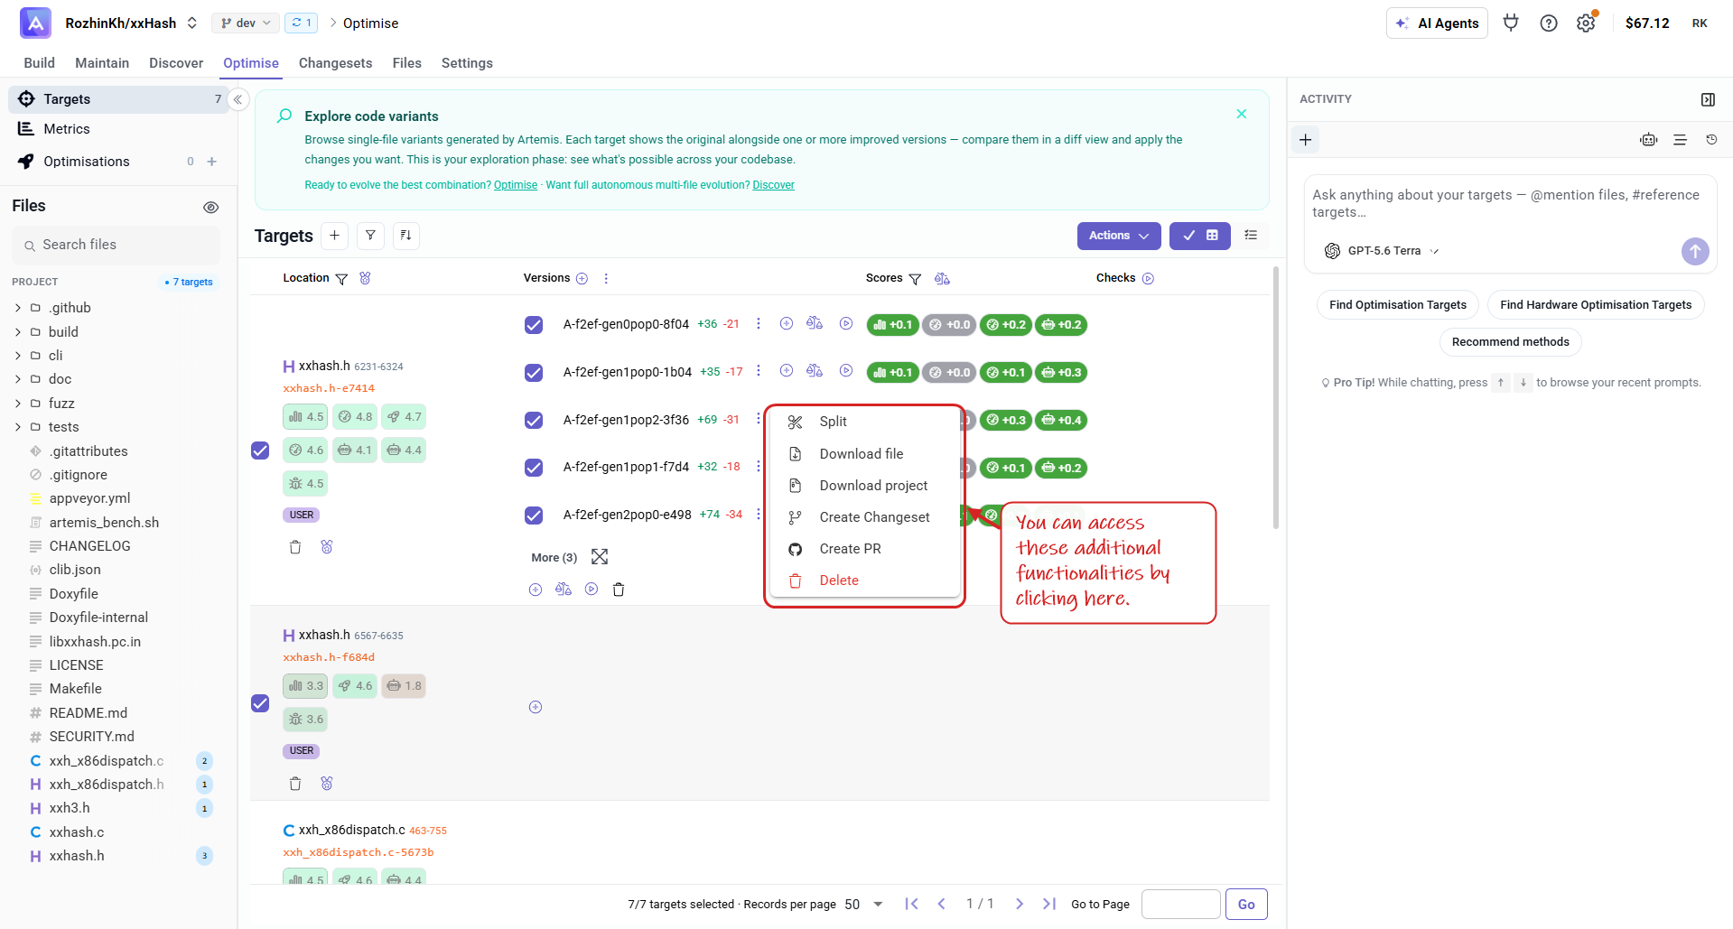Collapse the left sidebar with chevron button
The width and height of the screenshot is (1733, 929).
point(238,99)
